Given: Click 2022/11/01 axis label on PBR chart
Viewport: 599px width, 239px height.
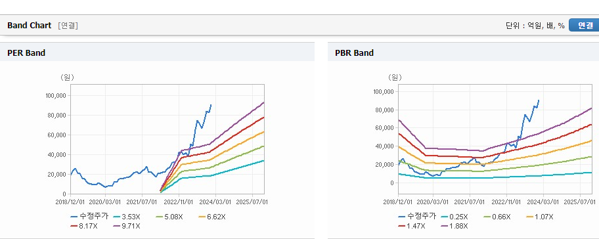Looking at the screenshot, I should [507, 202].
